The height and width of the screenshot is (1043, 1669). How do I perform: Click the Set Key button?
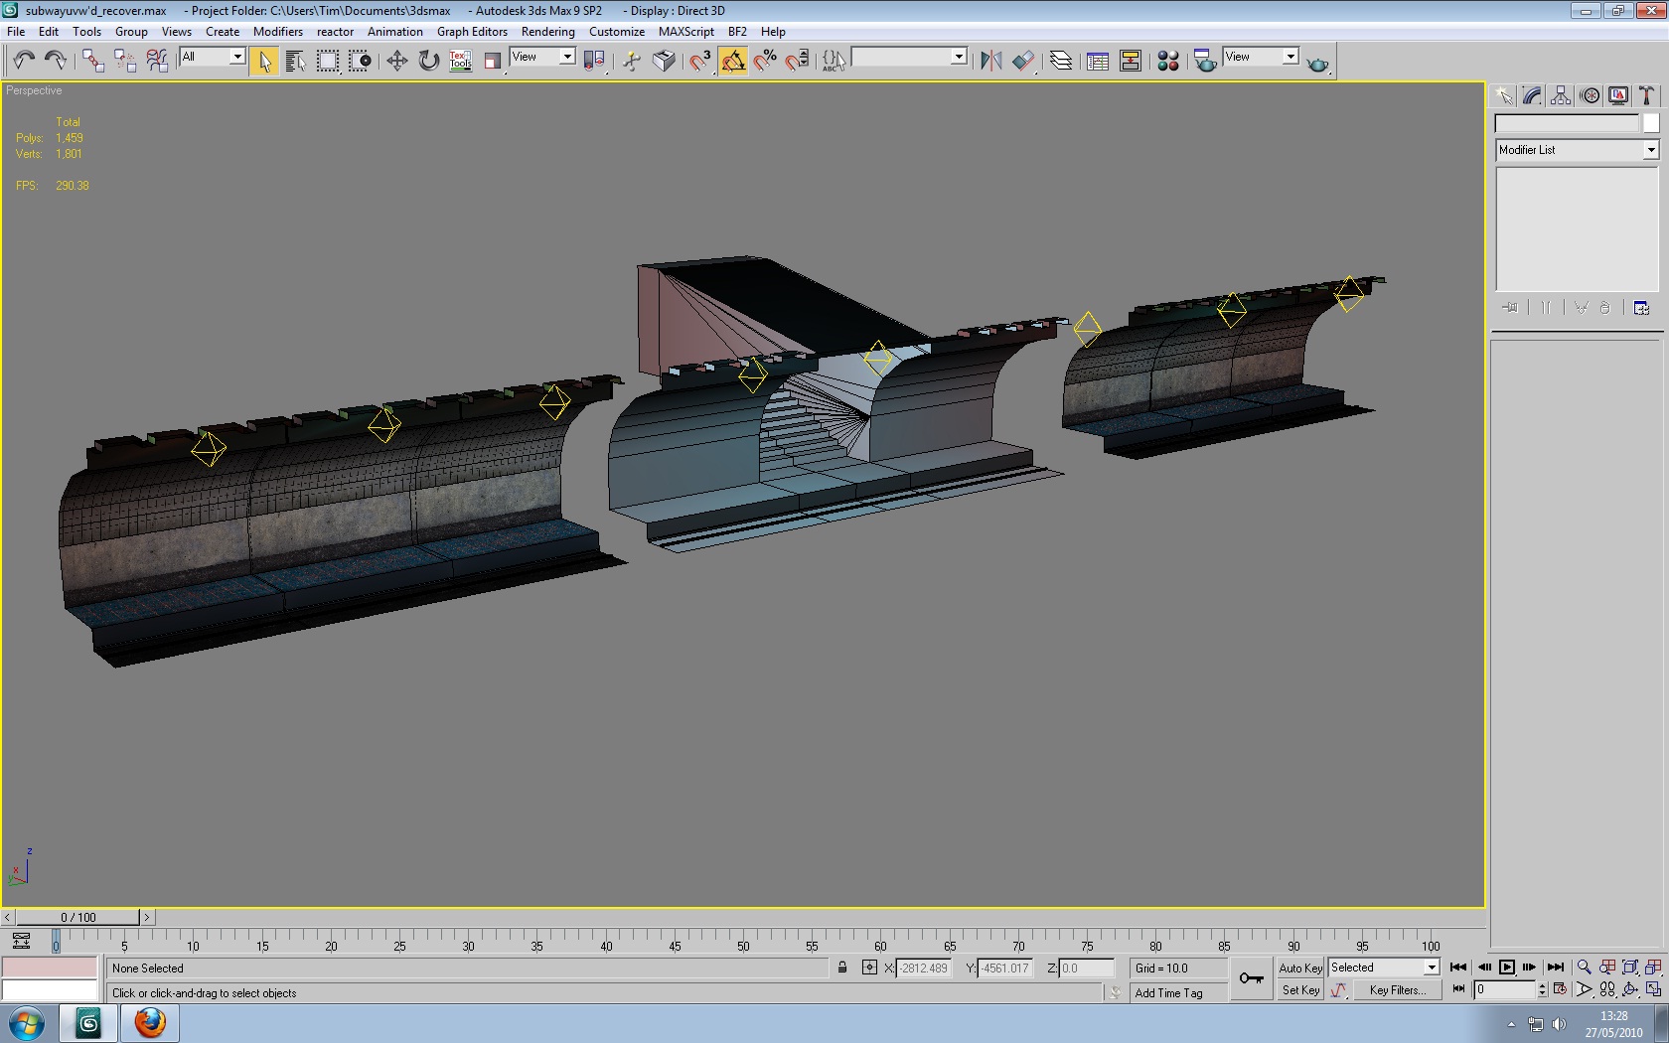[x=1299, y=990]
